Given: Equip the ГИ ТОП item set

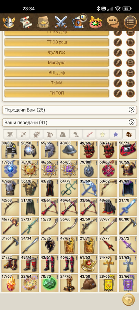Looking at the screenshot, I should click(57, 93).
